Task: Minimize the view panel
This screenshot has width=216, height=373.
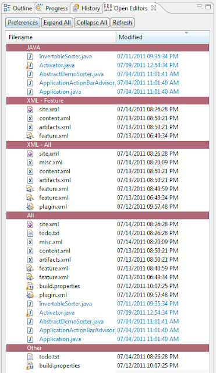Action: click(199, 6)
